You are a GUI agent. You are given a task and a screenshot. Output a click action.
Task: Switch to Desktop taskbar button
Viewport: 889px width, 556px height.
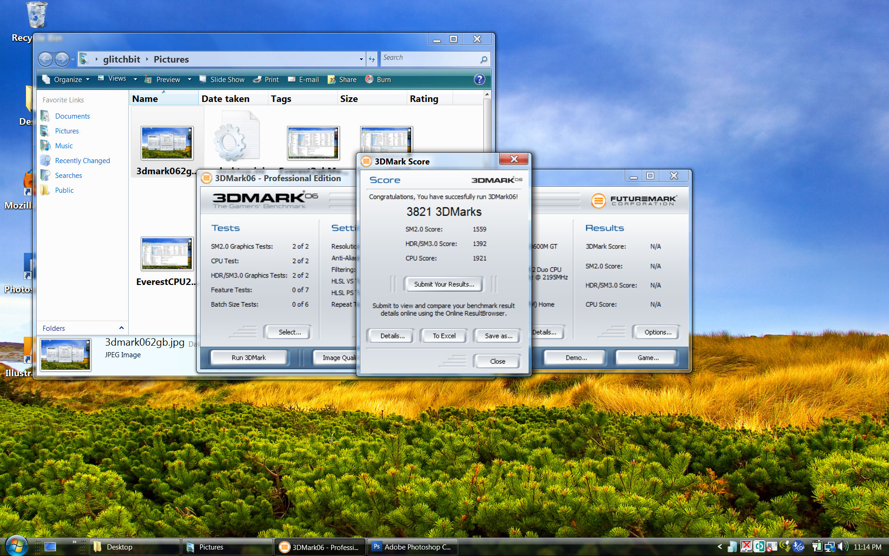134,547
